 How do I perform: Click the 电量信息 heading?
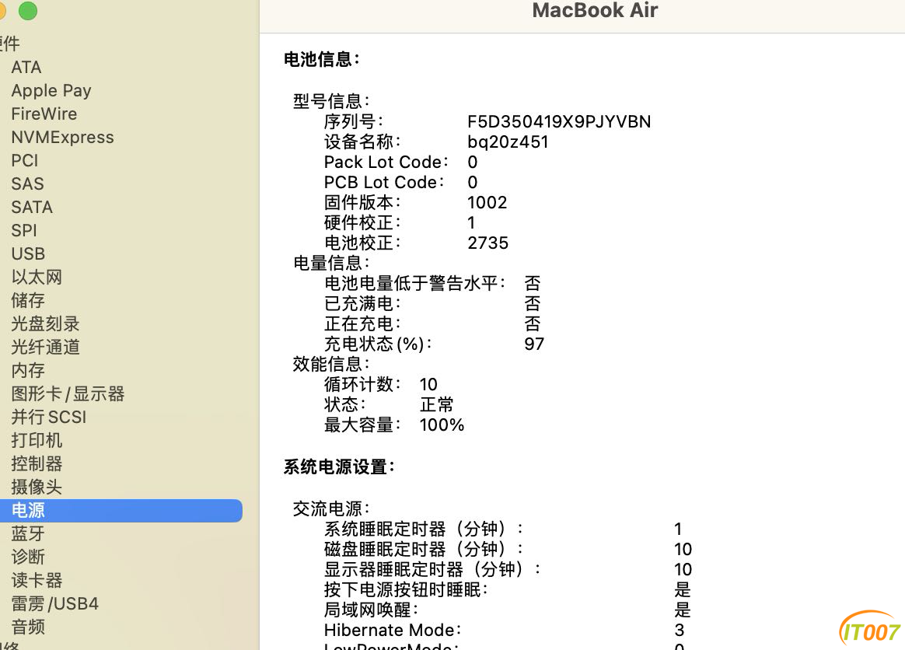[331, 264]
